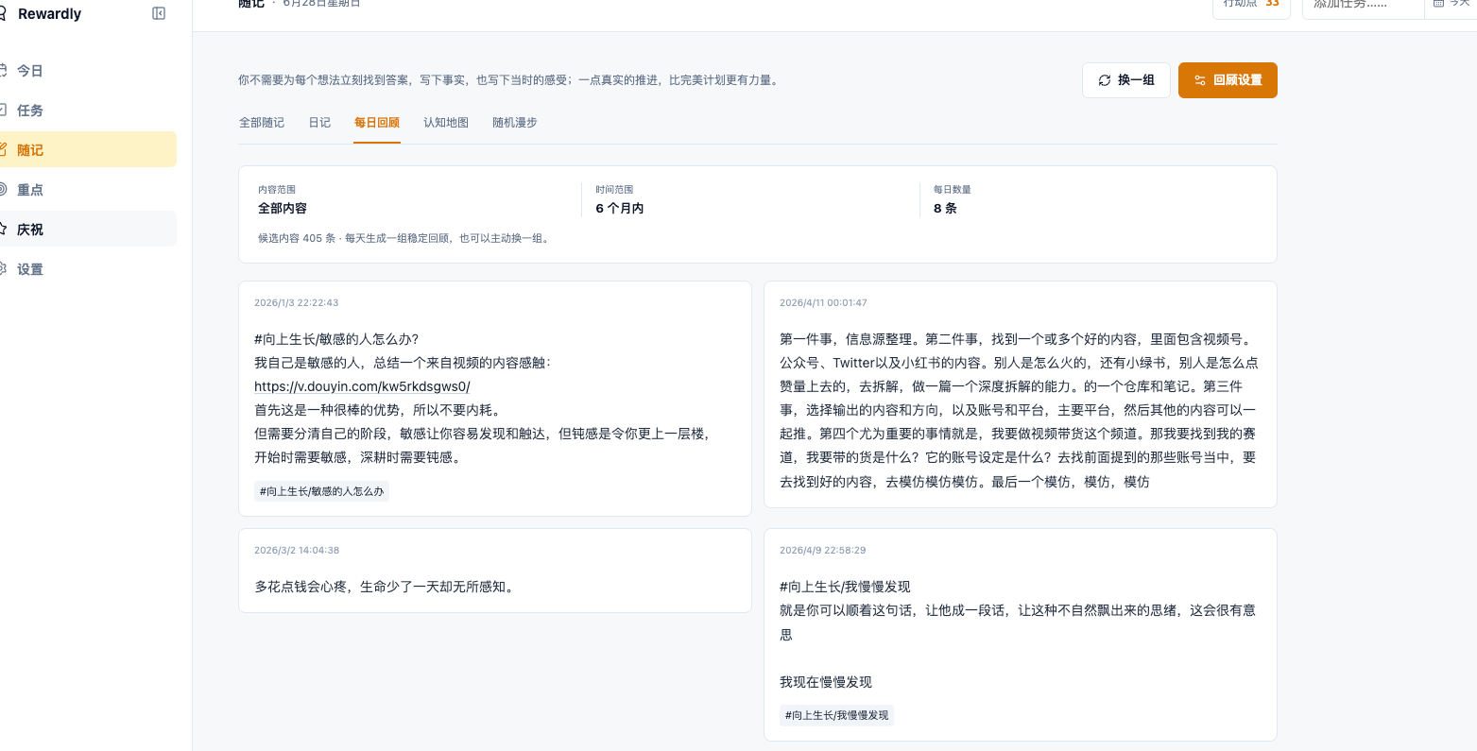1477x751 pixels.
Task: Click the line 我现在慢慢发现
Action: click(x=826, y=682)
